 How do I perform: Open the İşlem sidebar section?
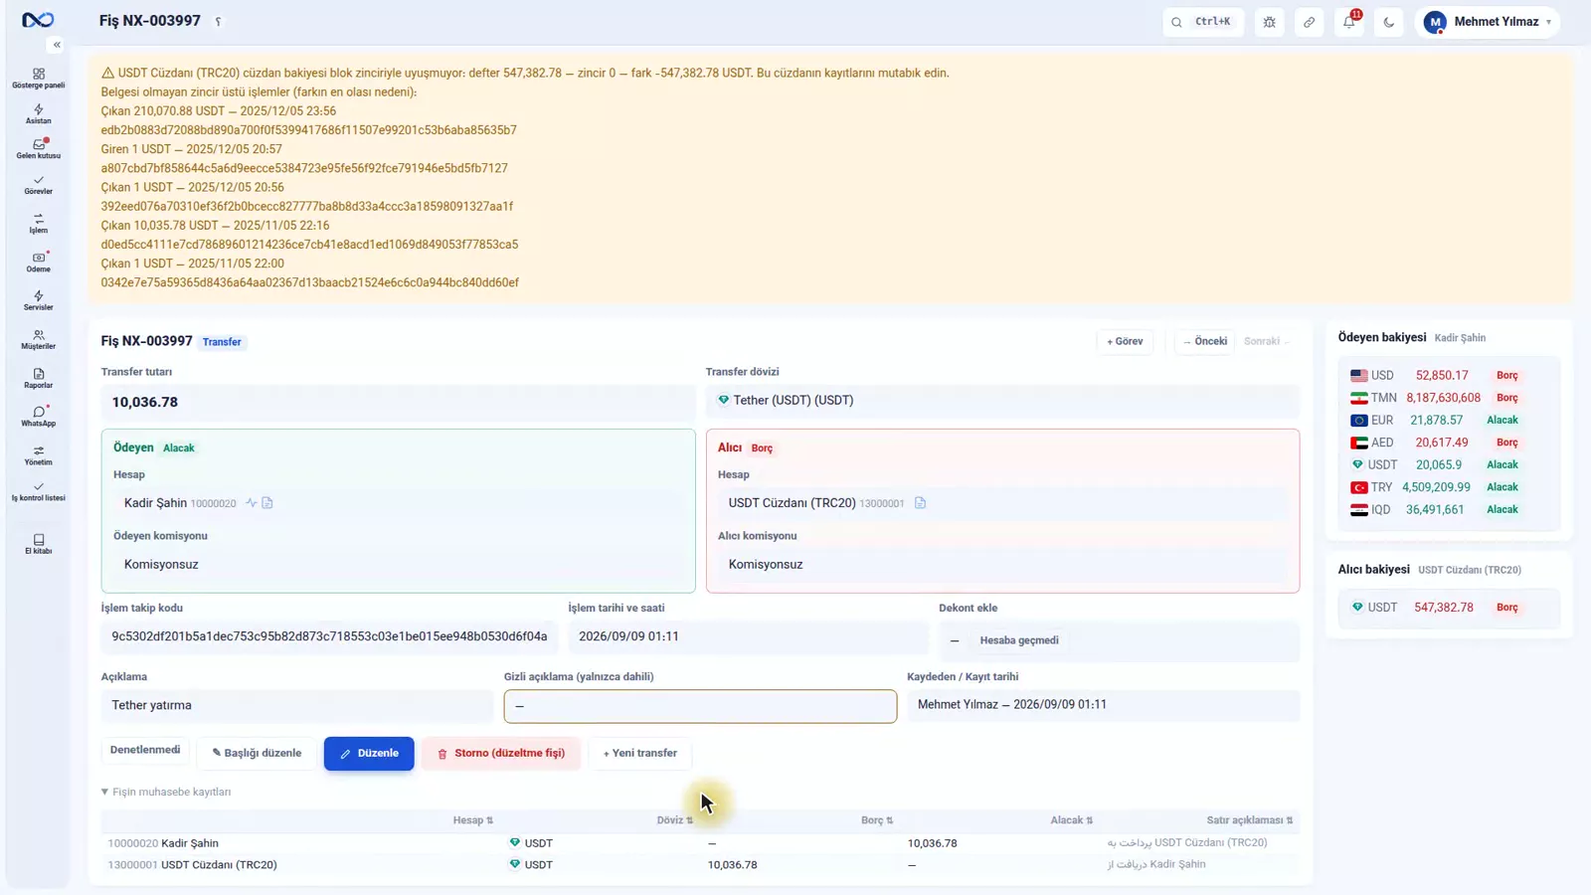(38, 223)
